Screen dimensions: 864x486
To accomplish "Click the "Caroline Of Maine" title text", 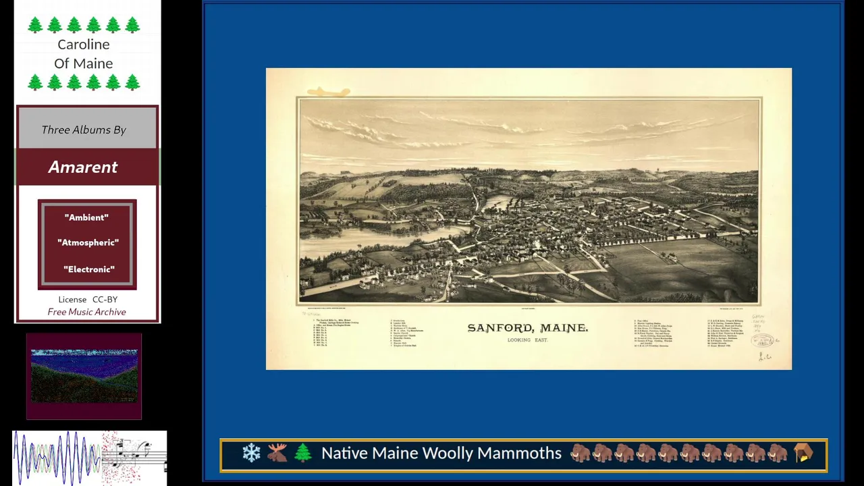I will (84, 54).
